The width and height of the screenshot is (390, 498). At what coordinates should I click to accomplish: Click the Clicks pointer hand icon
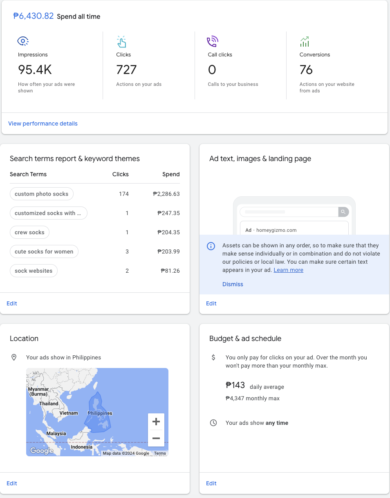pyautogui.click(x=121, y=42)
